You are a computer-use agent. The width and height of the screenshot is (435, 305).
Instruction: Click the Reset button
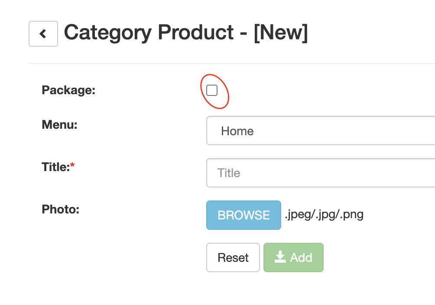(233, 257)
